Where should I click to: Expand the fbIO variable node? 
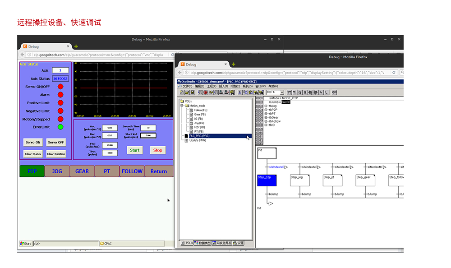click(266, 125)
